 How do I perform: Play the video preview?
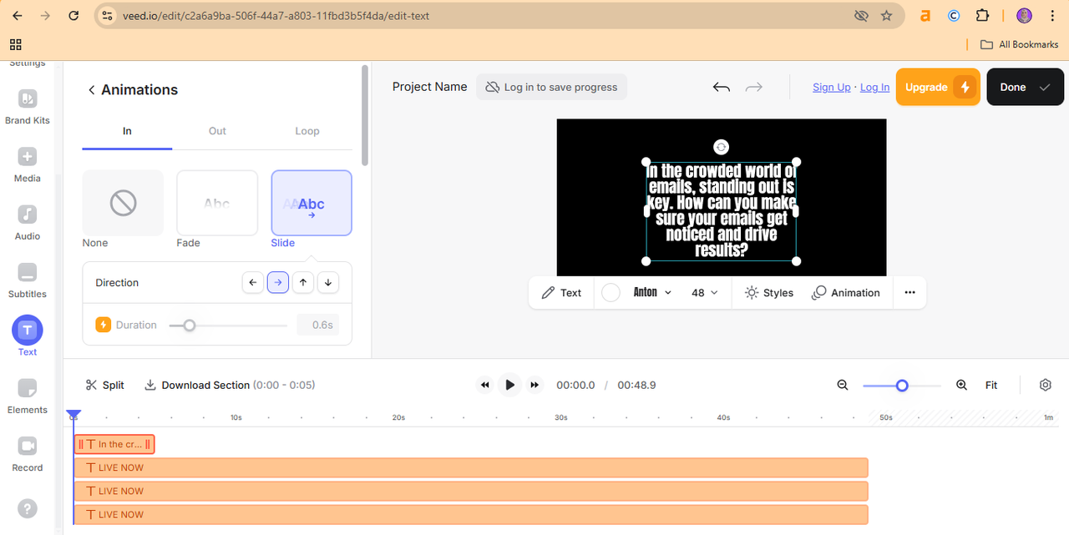click(509, 385)
